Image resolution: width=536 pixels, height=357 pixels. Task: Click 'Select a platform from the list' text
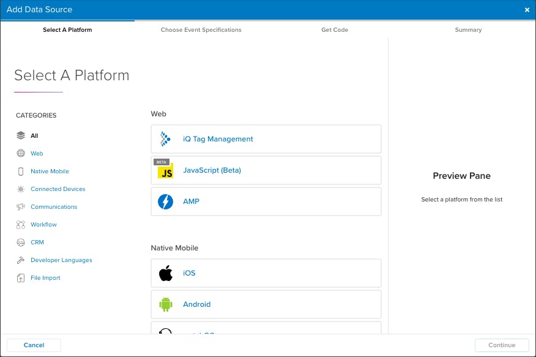tap(461, 200)
